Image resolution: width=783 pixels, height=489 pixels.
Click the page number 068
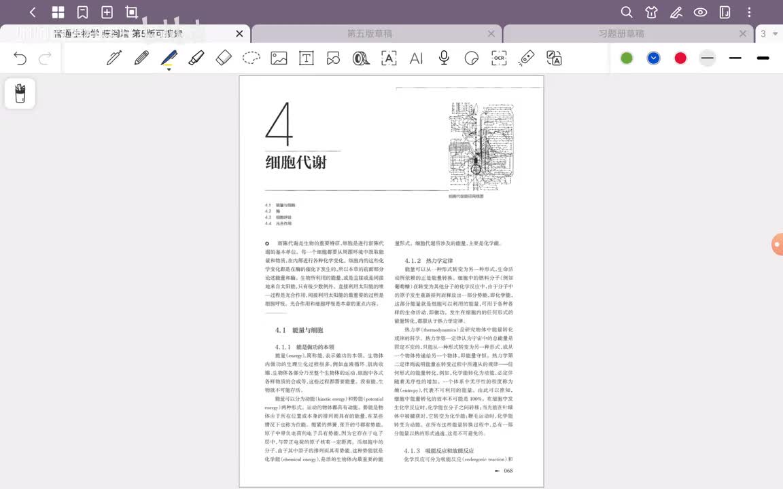(508, 471)
